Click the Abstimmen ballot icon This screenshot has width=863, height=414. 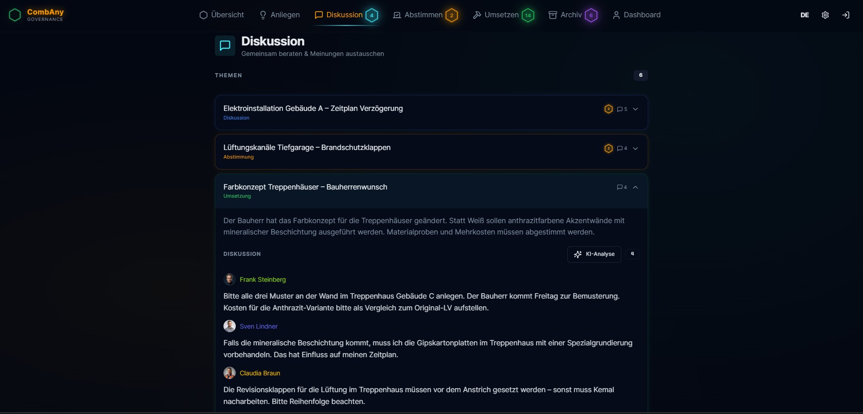coord(397,15)
